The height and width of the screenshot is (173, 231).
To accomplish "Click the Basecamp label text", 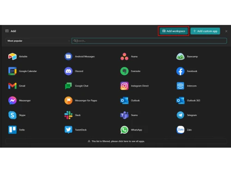I will pos(192,56).
